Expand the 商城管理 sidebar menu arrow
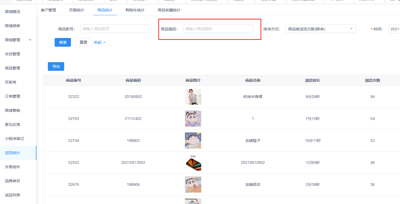This screenshot has width=400, height=204. [x=30, y=40]
